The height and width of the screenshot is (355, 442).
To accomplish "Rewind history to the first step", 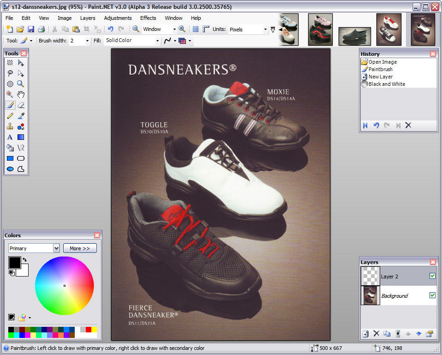I will pos(365,126).
